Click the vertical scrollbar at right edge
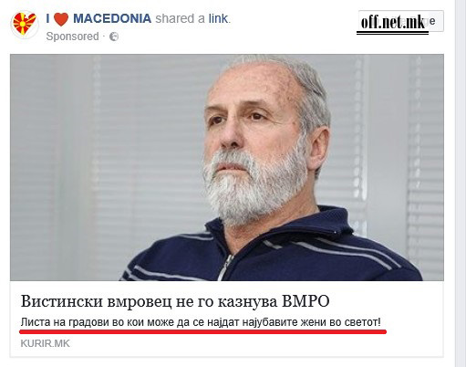The image size is (466, 367). point(461,183)
